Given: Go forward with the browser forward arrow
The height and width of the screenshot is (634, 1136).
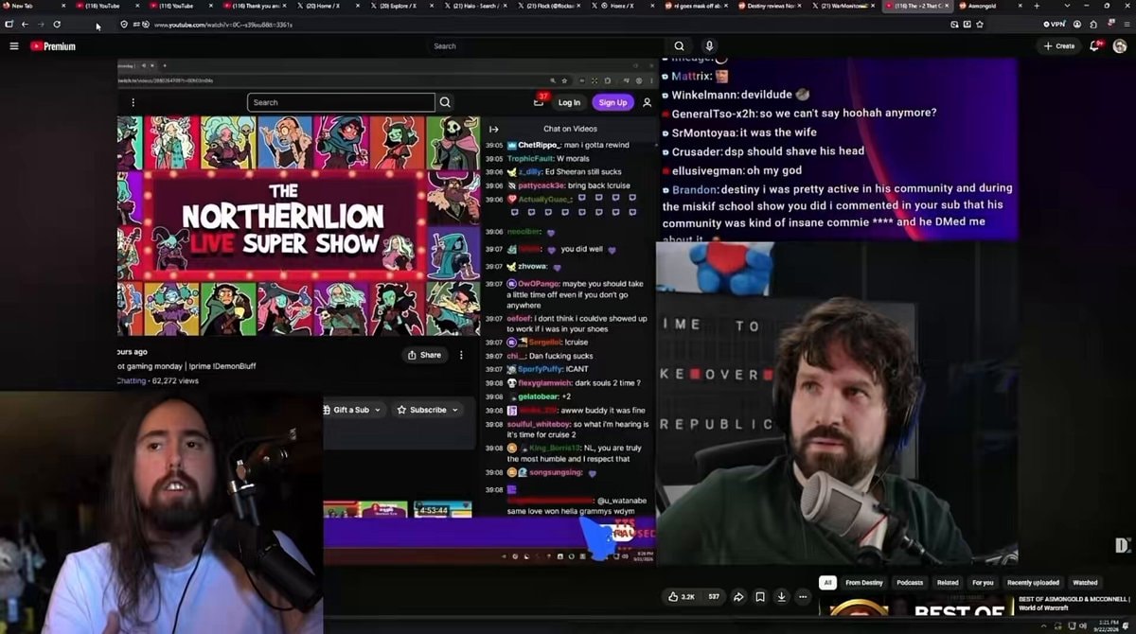Looking at the screenshot, I should [x=40, y=24].
